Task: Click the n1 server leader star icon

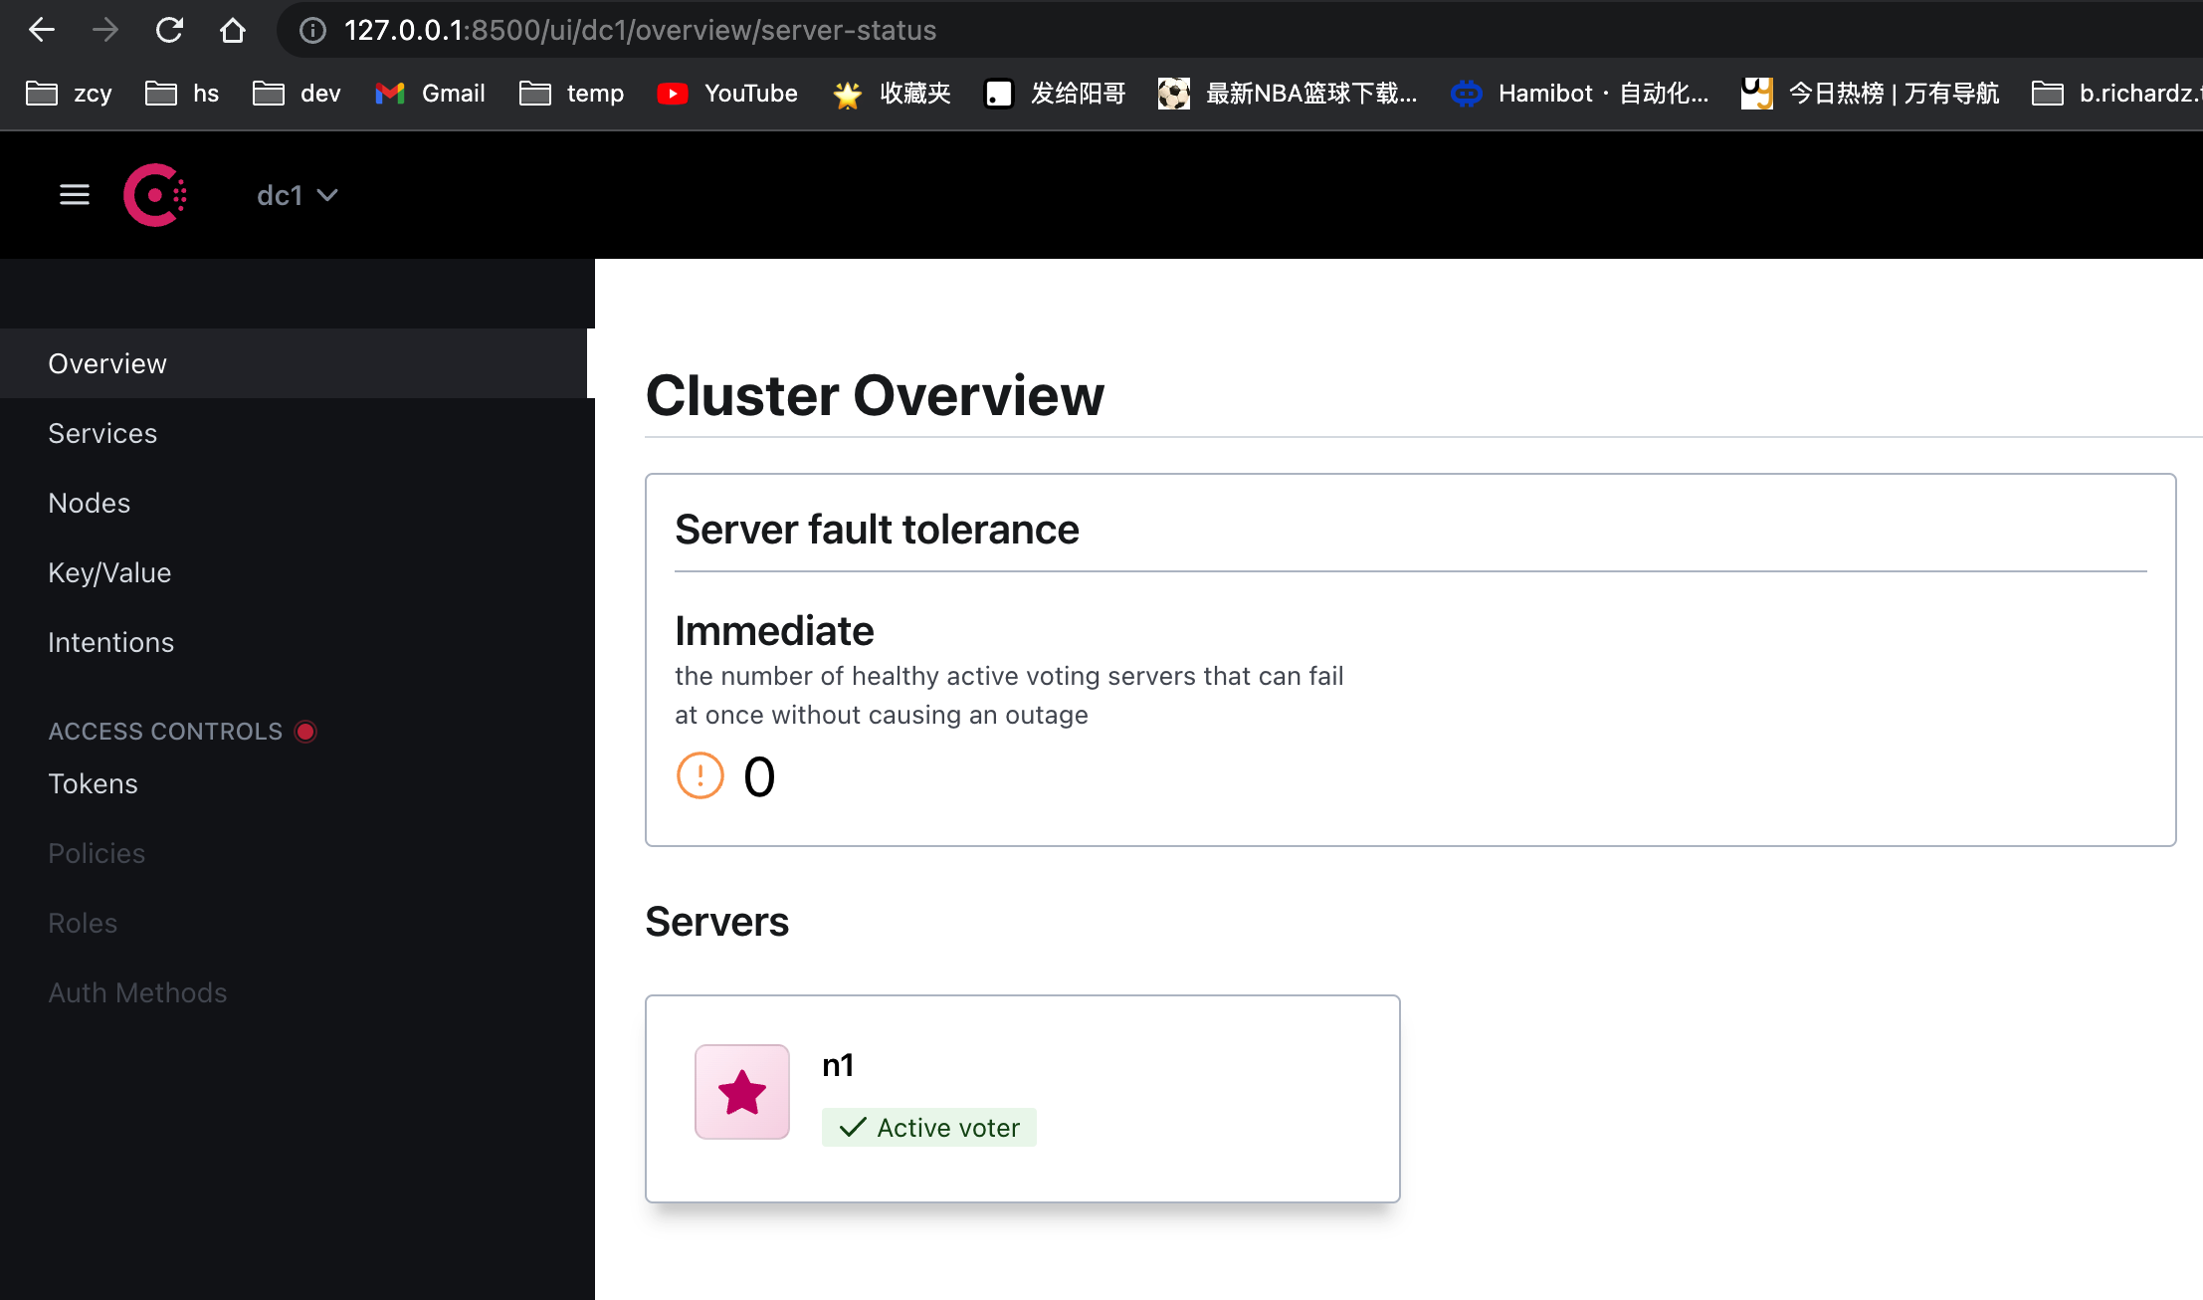Action: (742, 1092)
